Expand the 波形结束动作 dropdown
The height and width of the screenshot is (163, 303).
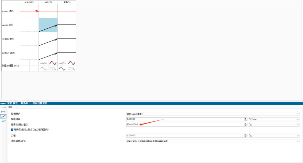(212, 141)
